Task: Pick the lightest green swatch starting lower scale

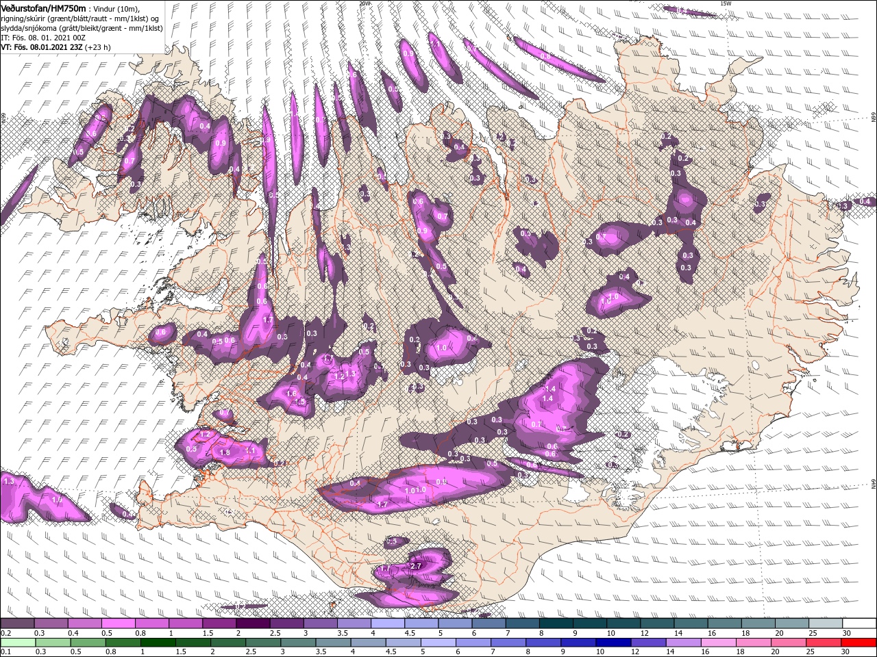Action: click(17, 642)
